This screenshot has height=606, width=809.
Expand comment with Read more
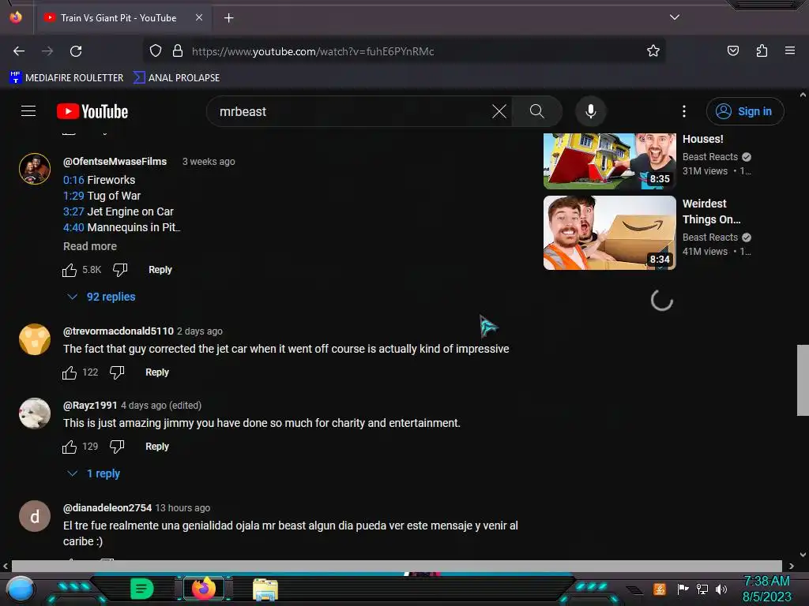[x=90, y=246]
